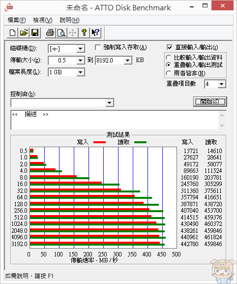Click the write value 245760
Screen dimensions: 237x284
pos(189,184)
